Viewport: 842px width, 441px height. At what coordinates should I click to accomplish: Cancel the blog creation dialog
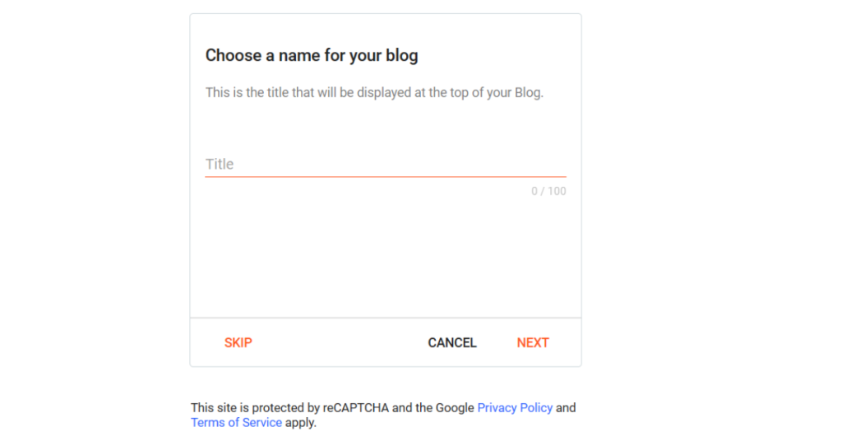pos(452,343)
